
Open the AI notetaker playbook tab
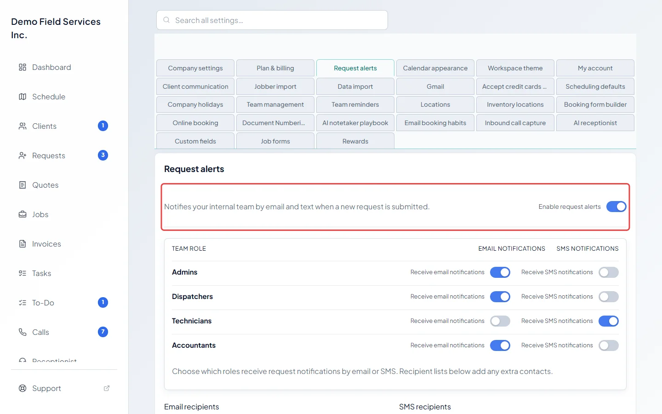(355, 123)
